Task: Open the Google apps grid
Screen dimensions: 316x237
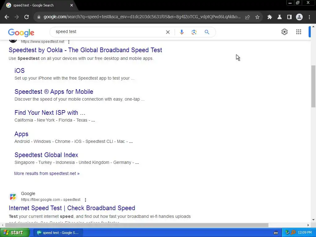Action: [298, 32]
